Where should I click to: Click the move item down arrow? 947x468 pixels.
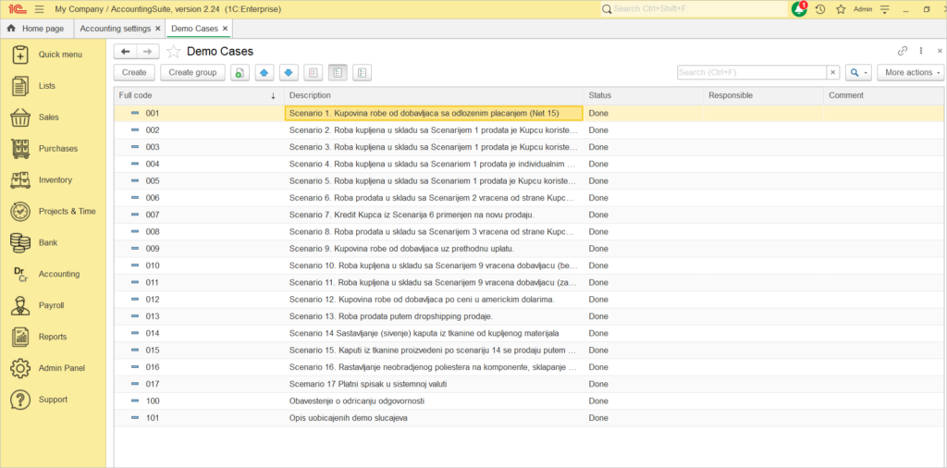pyautogui.click(x=289, y=72)
